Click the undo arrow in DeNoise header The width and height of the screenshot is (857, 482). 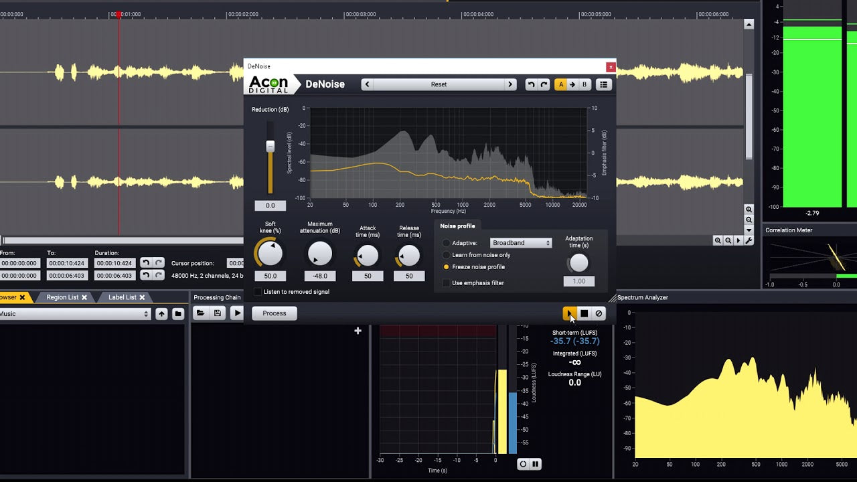pyautogui.click(x=531, y=84)
